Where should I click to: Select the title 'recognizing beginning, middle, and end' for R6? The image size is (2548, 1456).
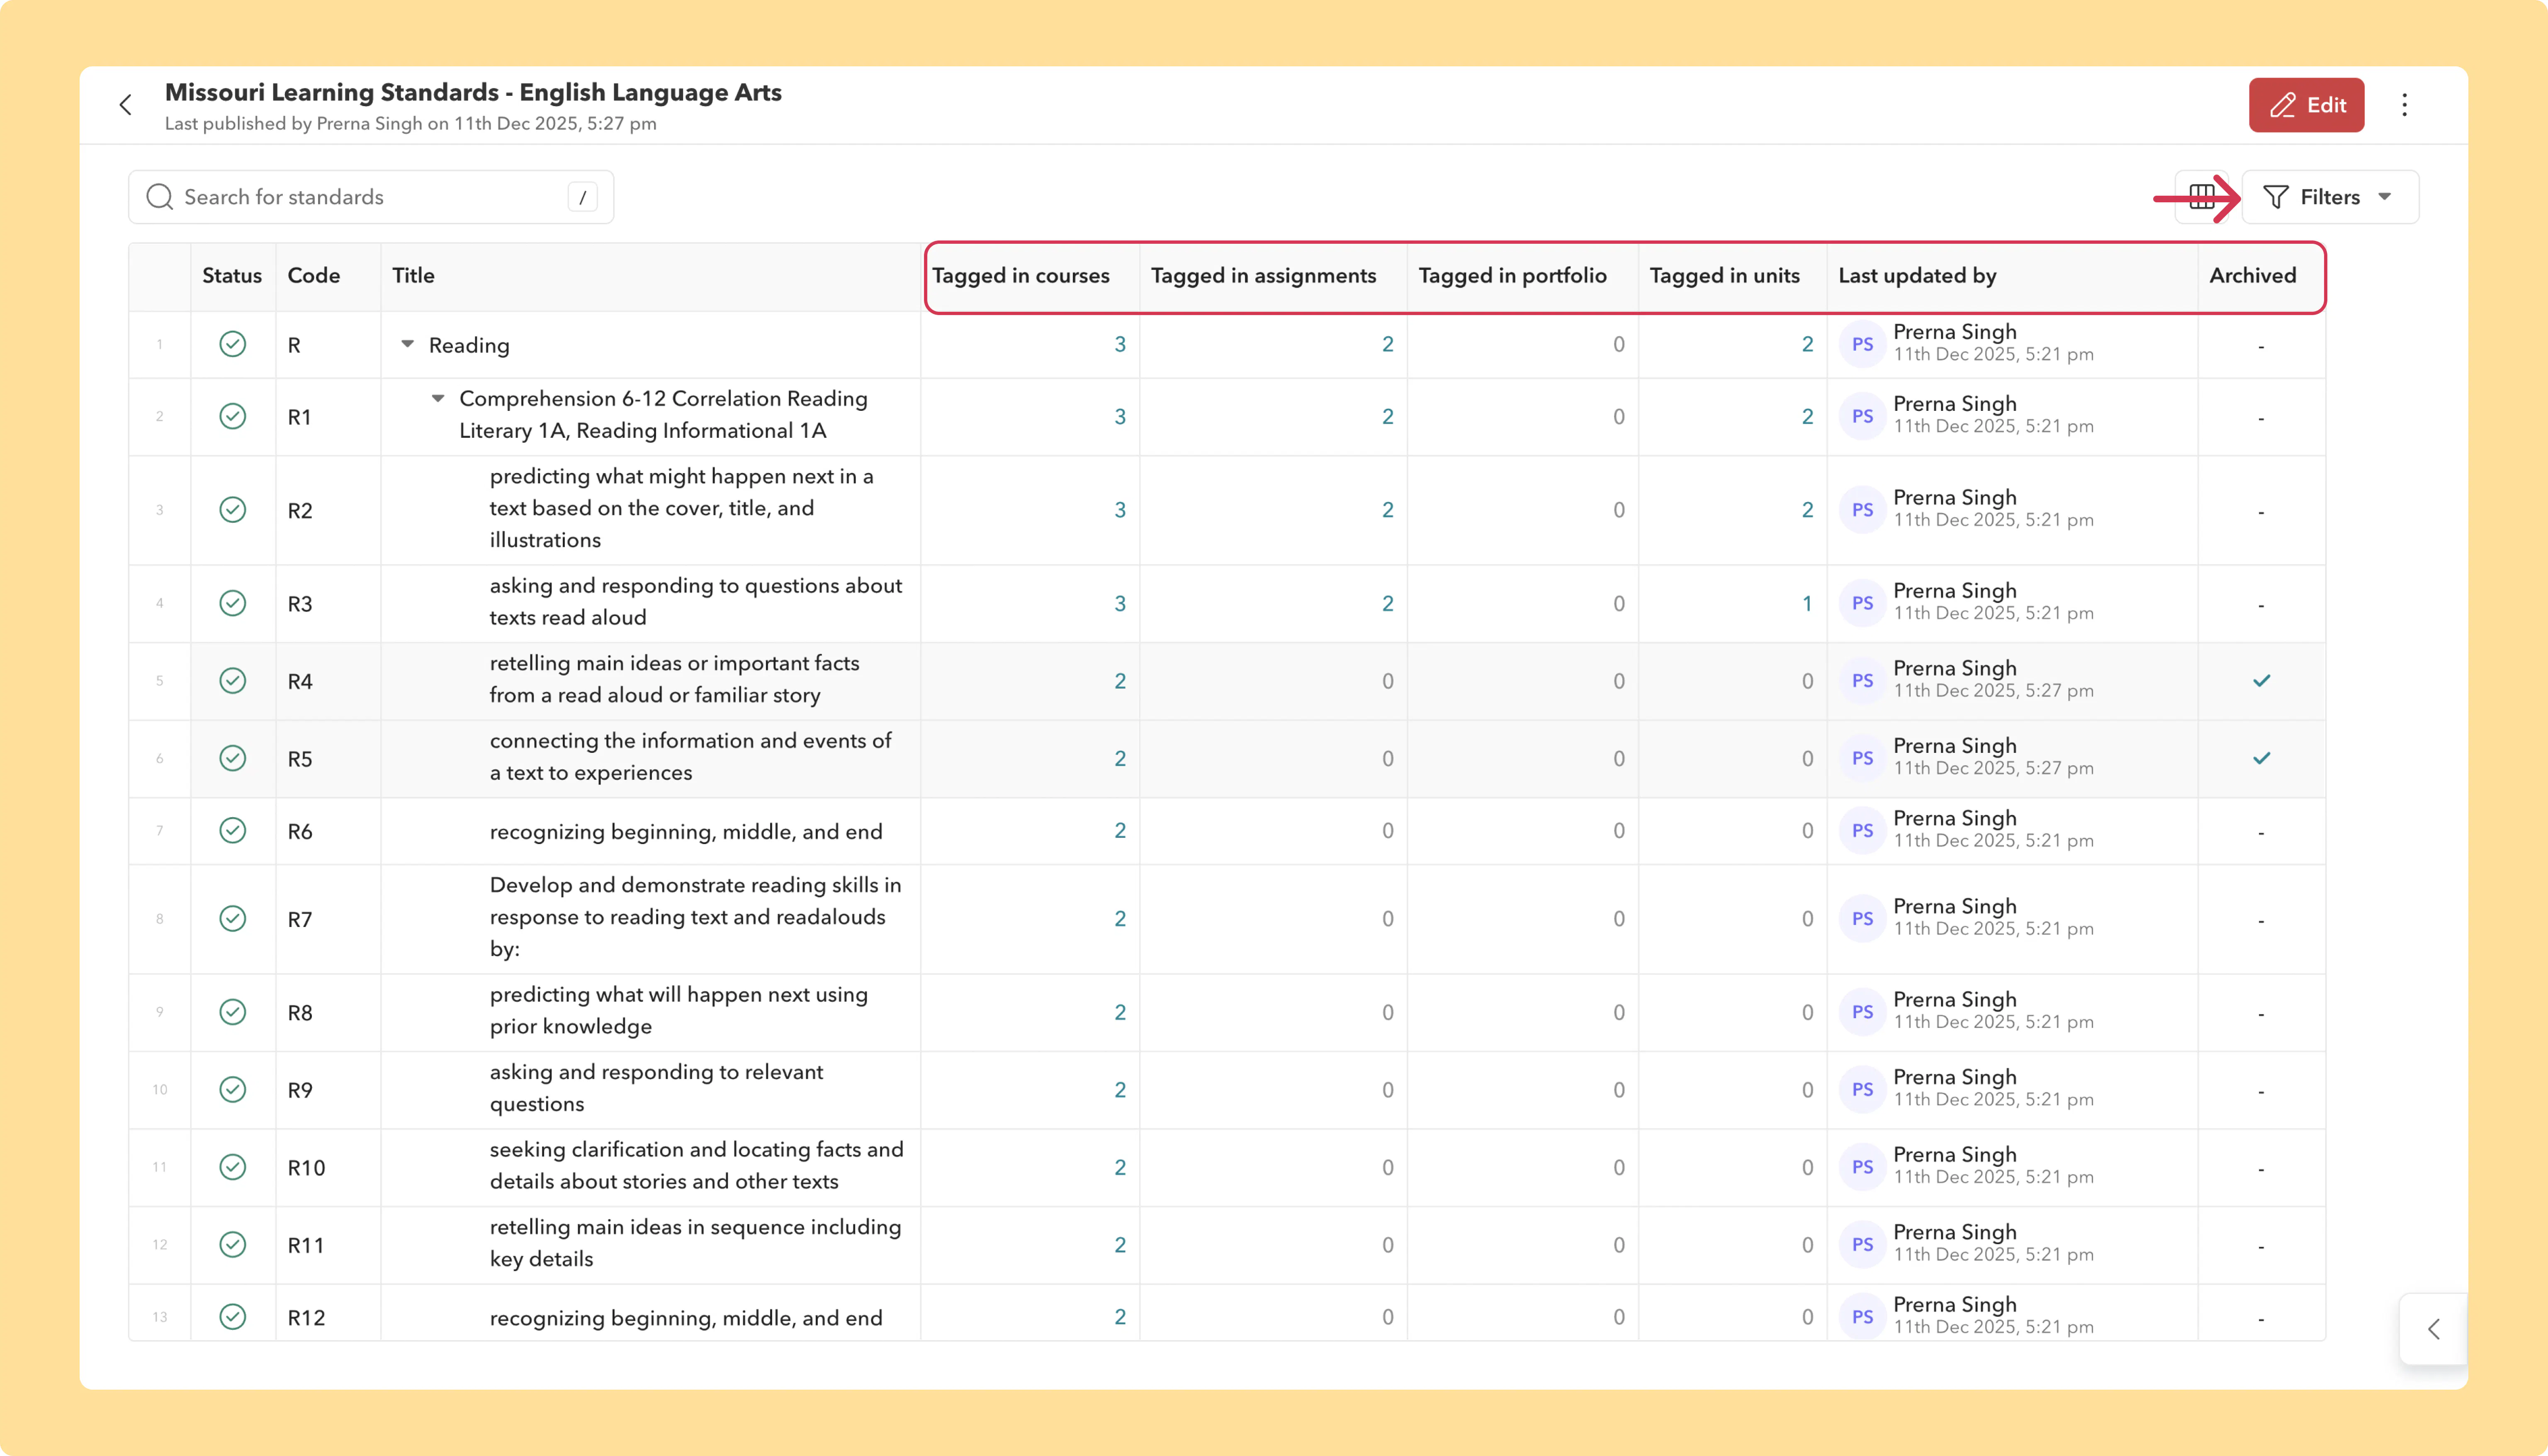[x=686, y=832]
